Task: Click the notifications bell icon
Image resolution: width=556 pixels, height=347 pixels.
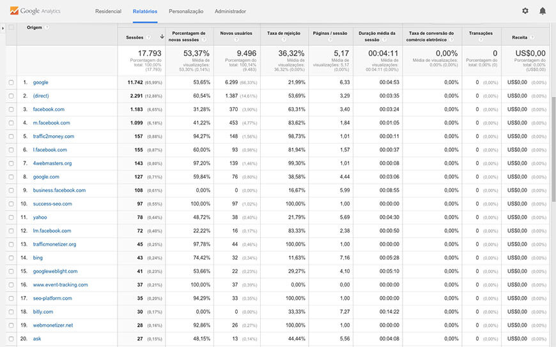Action: coord(543,11)
